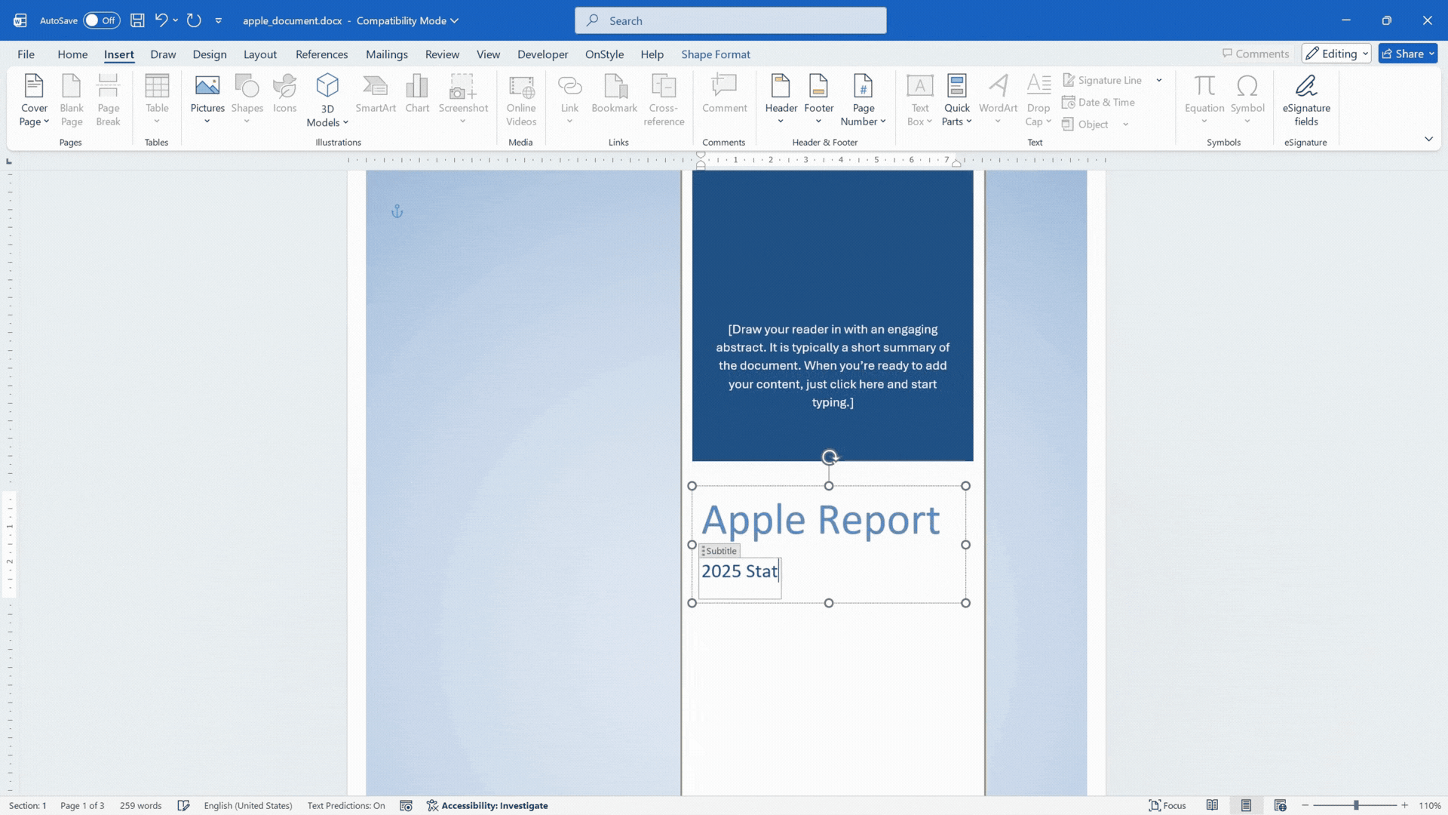Click Accessibility: Investigate in status bar

pos(487,805)
